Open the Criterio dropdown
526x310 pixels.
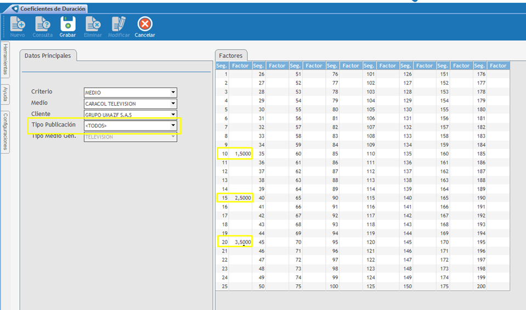[x=173, y=93]
